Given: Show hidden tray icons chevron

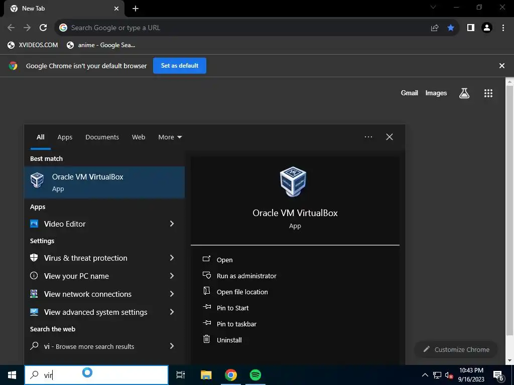Looking at the screenshot, I should [425, 375].
